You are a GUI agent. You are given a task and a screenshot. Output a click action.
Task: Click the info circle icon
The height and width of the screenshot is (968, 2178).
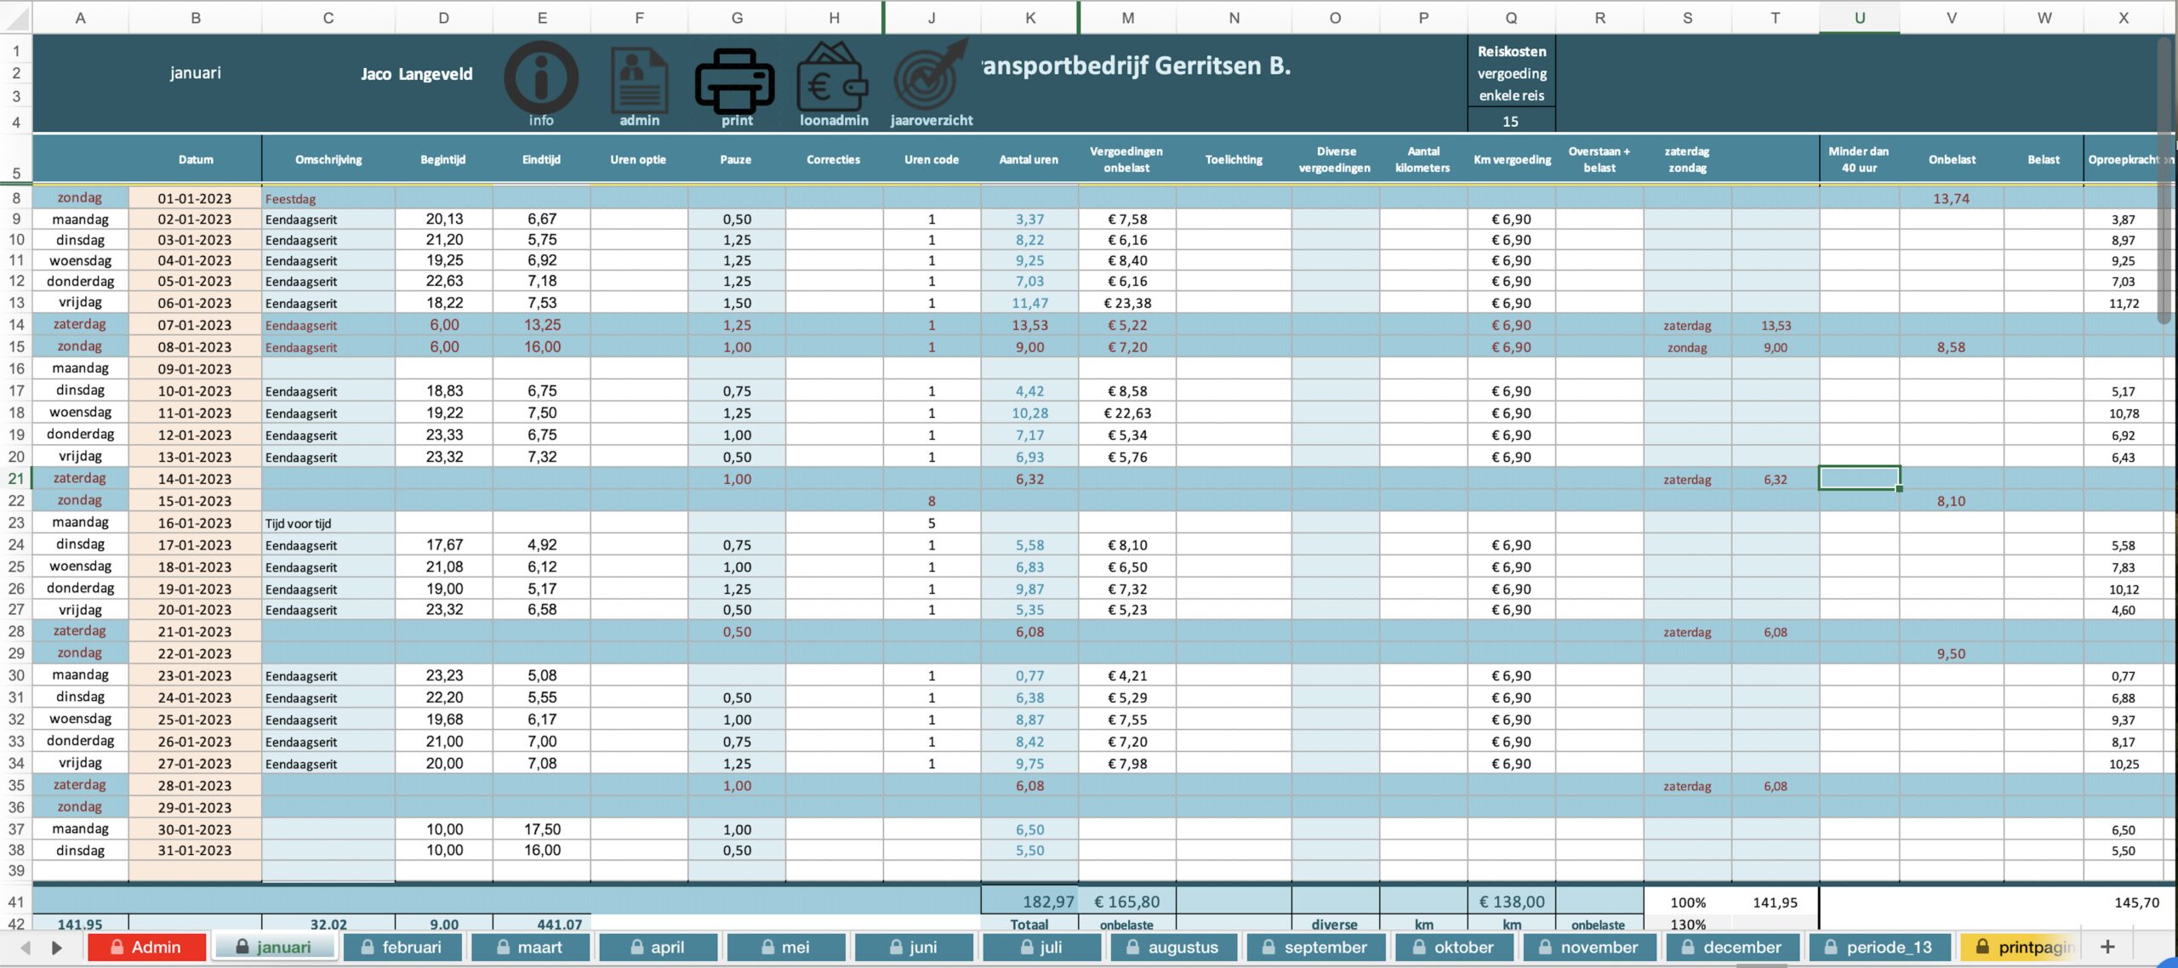pos(541,78)
